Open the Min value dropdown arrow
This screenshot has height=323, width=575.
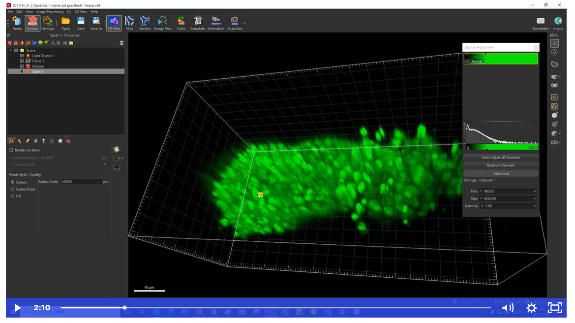[482, 191]
